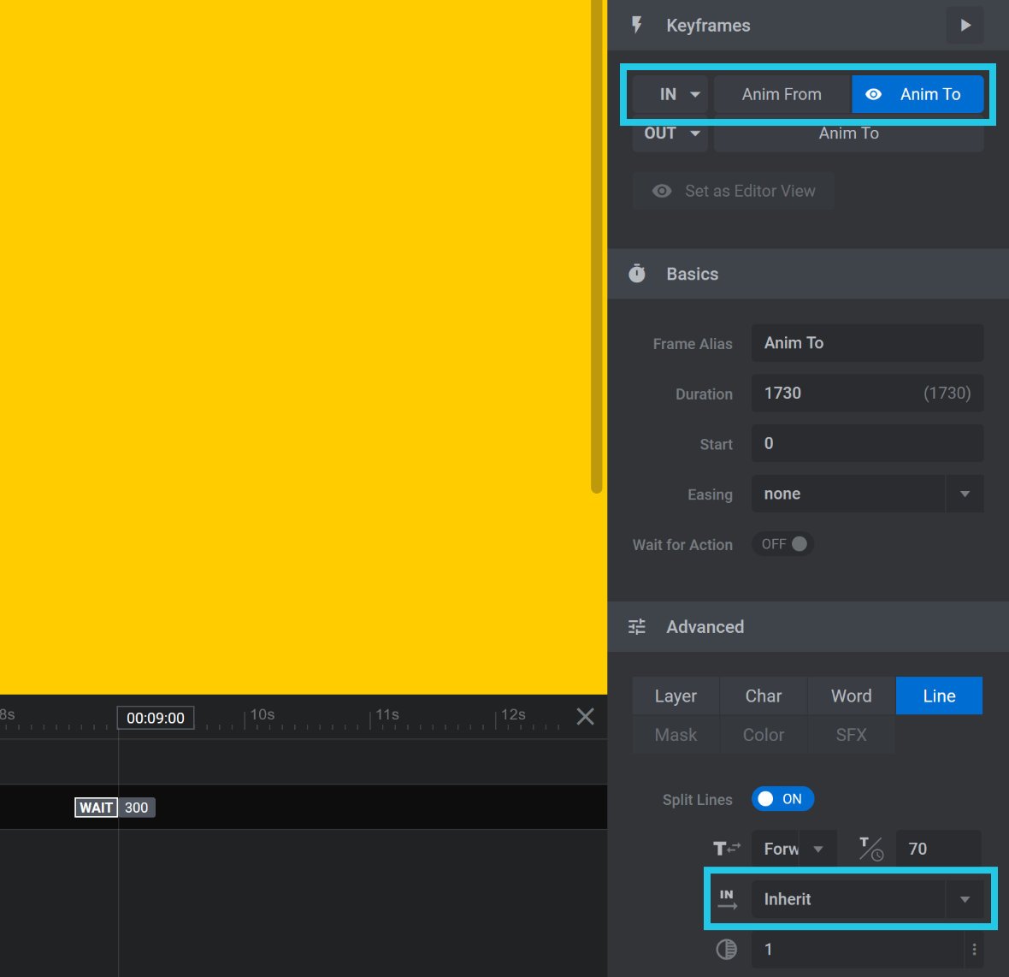Click Set as Editor View button

coord(733,191)
